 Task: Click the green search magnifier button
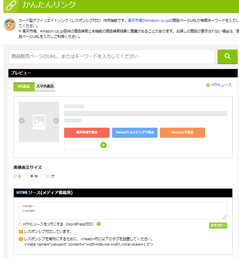coord(227,57)
